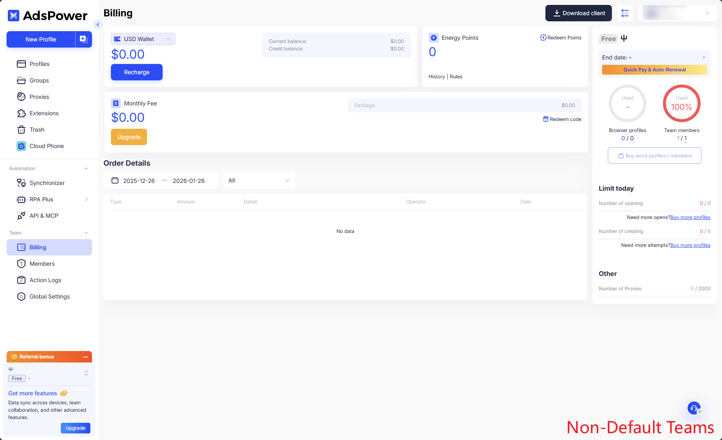This screenshot has height=440, width=722.
Task: Click the calendar icon in Order Details
Action: point(115,180)
